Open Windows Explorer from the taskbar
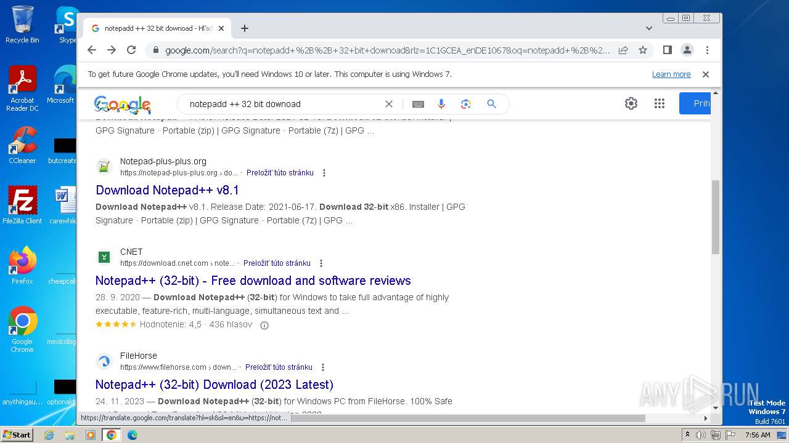Screen dimensions: 789x443 click(70, 435)
